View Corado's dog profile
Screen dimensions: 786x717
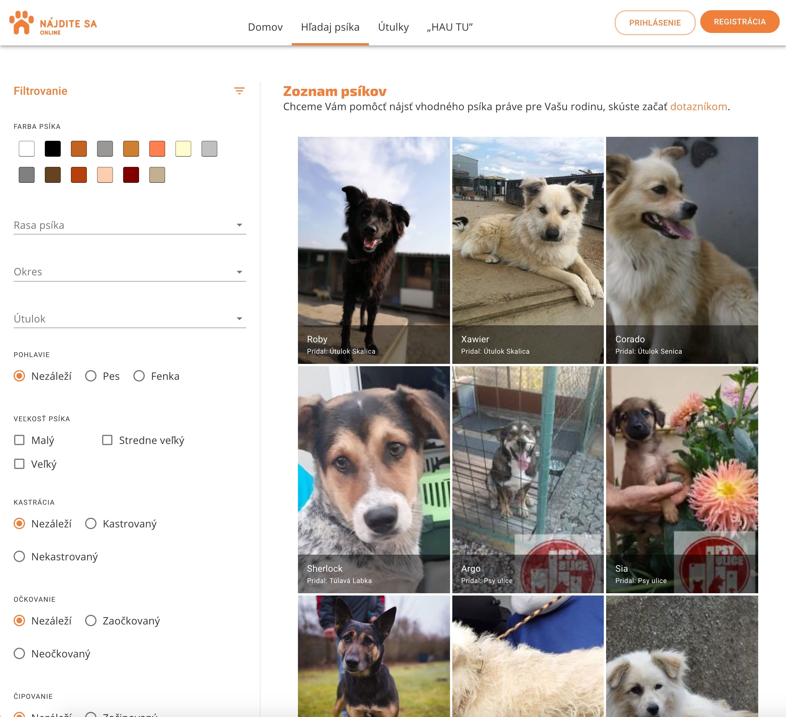(x=682, y=250)
